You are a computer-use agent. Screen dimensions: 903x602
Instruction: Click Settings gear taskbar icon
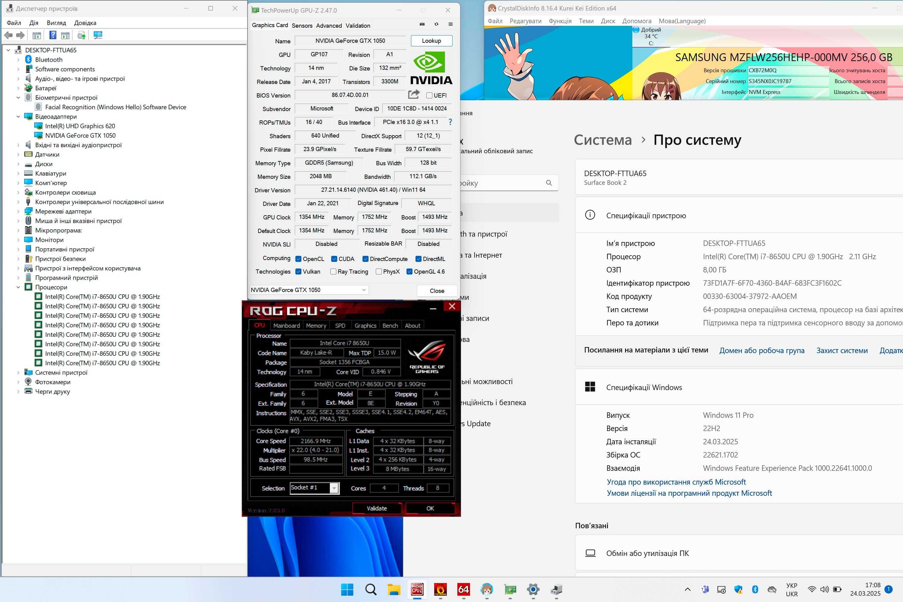pos(533,589)
